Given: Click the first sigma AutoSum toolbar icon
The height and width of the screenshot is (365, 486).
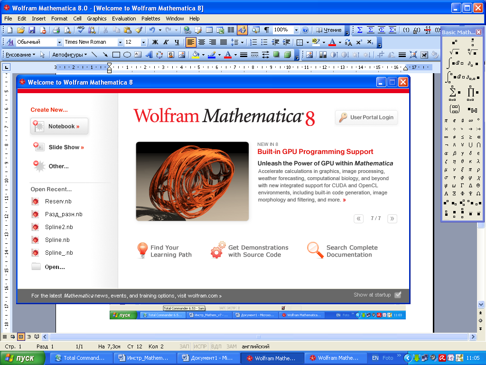Looking at the screenshot, I should pos(360,30).
